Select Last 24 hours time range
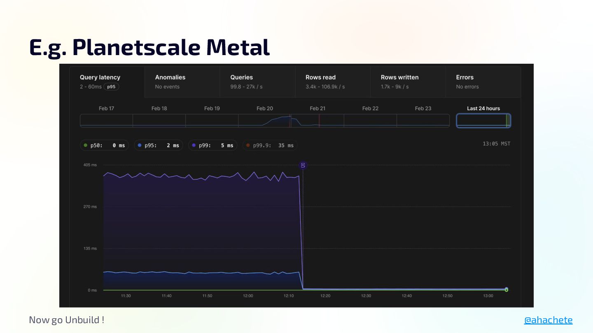The height and width of the screenshot is (333, 593). 483,120
